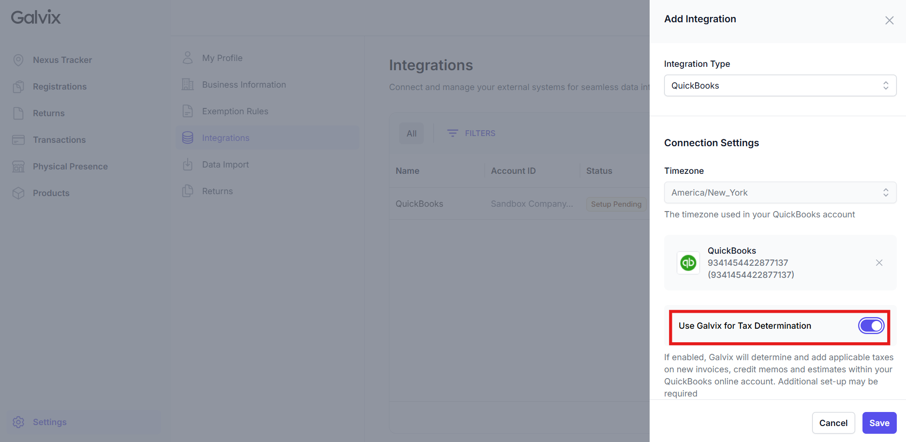Click the Nexus Tracker location pin icon
This screenshot has height=442, width=906.
[18, 60]
